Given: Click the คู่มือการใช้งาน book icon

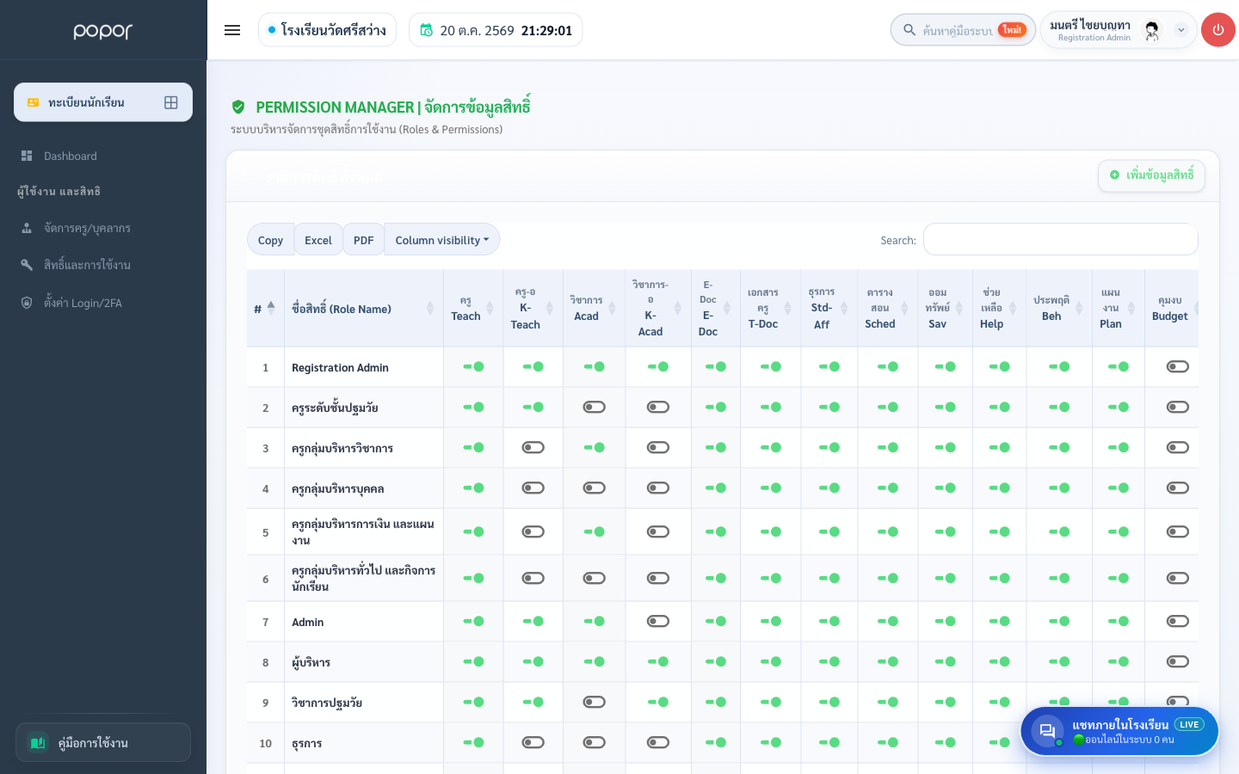Looking at the screenshot, I should point(38,742).
